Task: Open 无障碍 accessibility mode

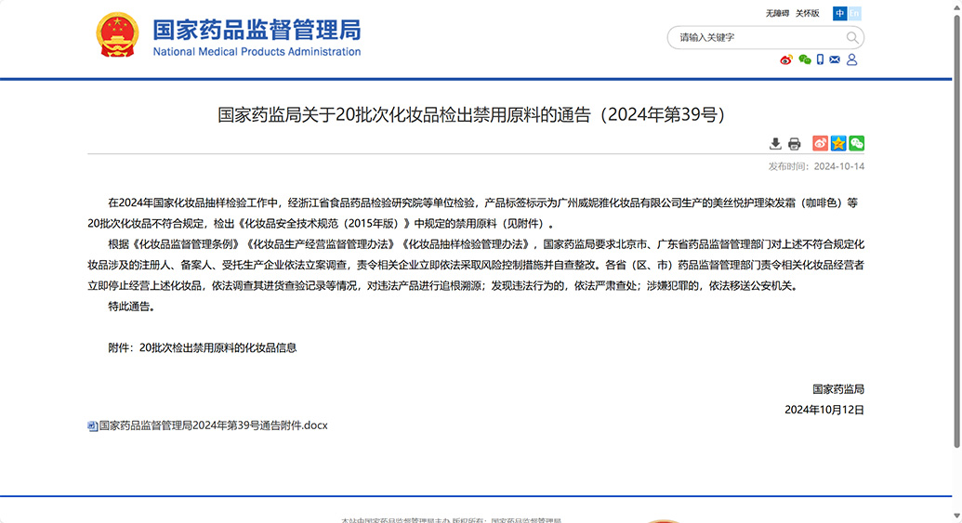Action: pyautogui.click(x=777, y=13)
